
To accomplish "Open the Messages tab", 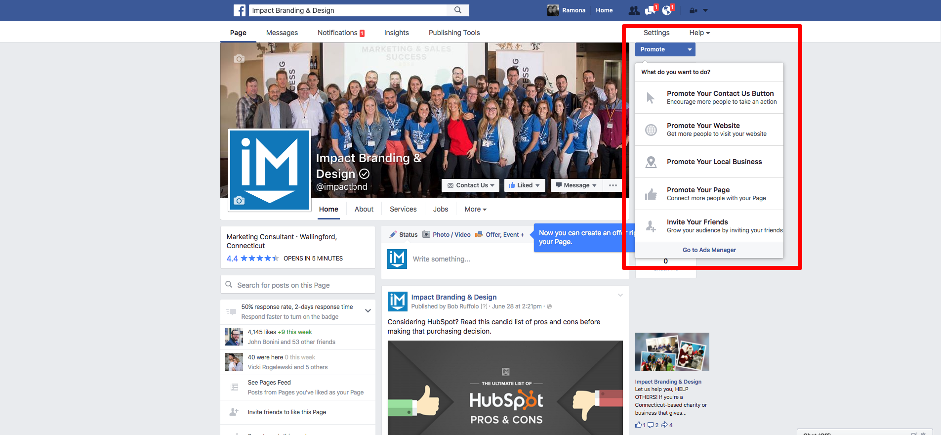I will (x=282, y=33).
